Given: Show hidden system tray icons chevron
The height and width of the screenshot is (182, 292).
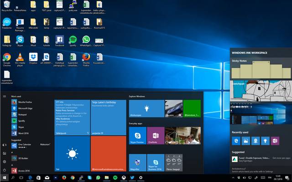Looking at the screenshot, I should pos(233,178).
